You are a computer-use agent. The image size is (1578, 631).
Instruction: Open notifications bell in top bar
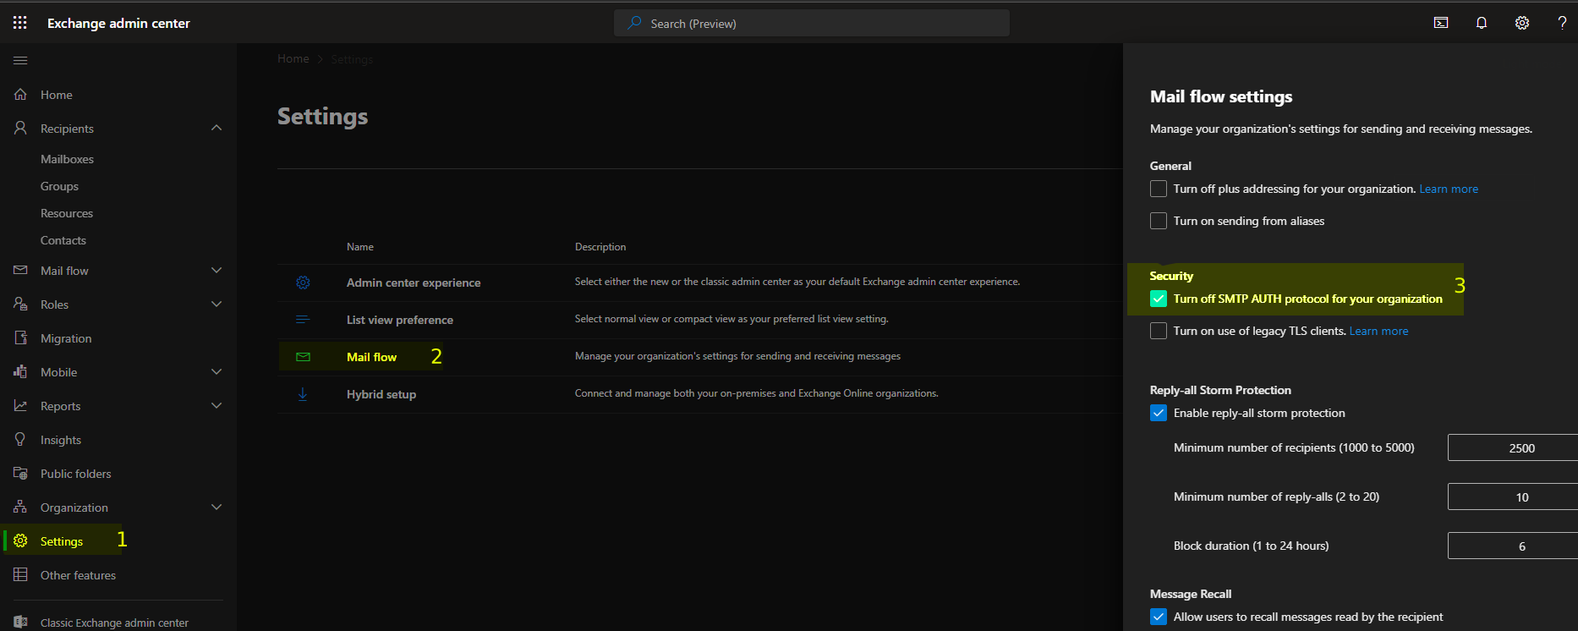pos(1482,23)
